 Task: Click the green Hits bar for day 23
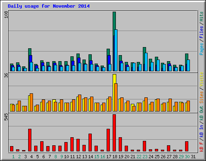pyautogui.click(x=144, y=50)
